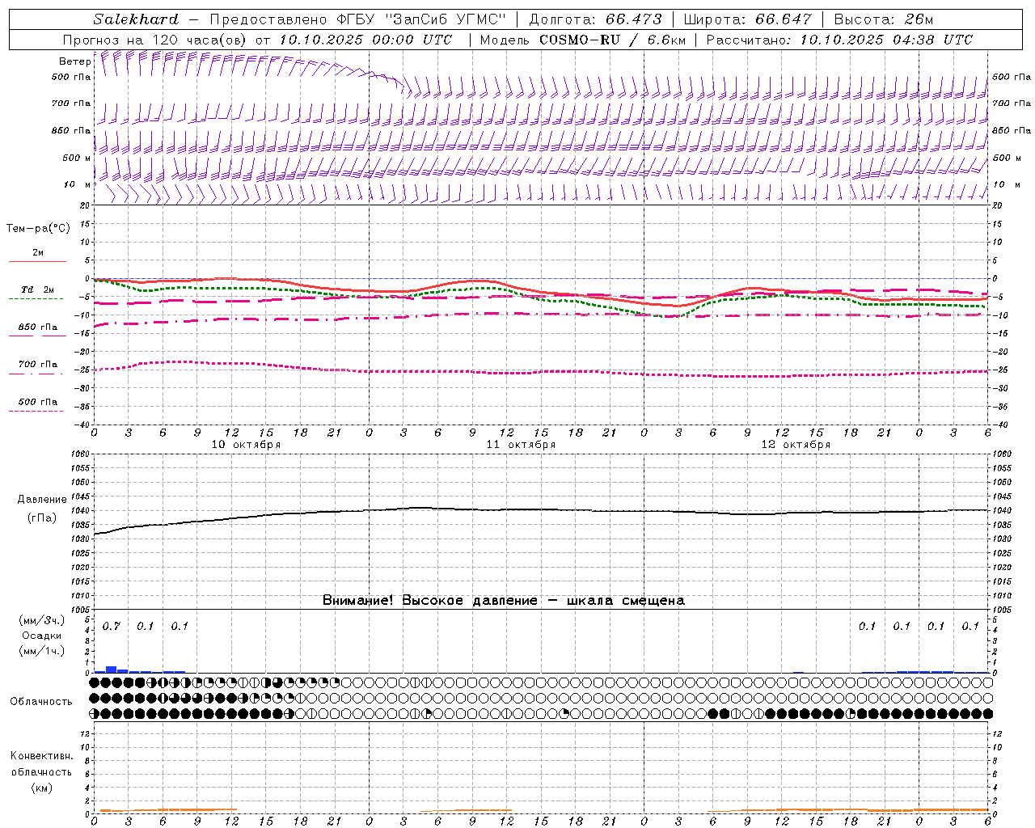Click 'Рассчитано: 10.10.2025 04:38 UTC' timestamp
This screenshot has width=1035, height=828.
point(839,40)
